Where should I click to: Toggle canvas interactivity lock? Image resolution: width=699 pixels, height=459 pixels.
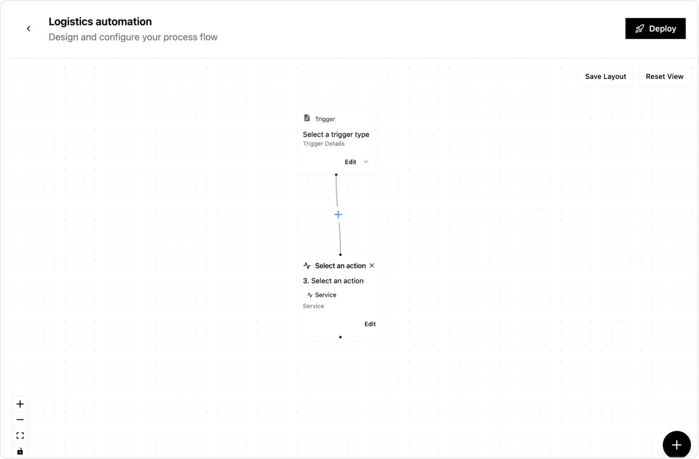[20, 451]
